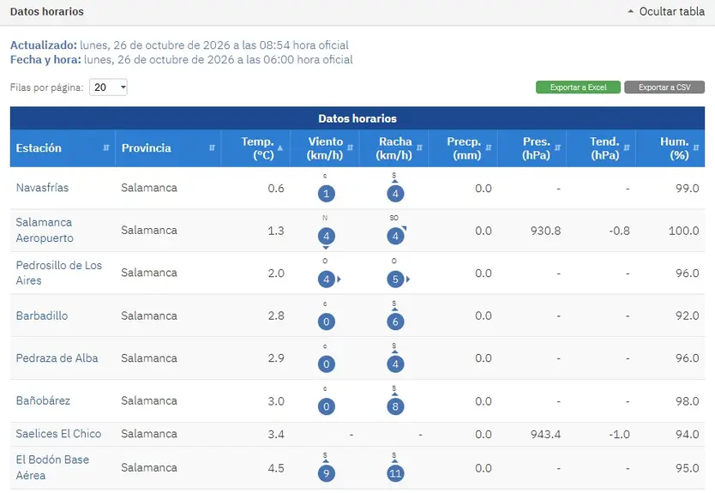This screenshot has height=493, width=715.
Task: Select Navasfrías temperature 0.6
Action: (276, 189)
